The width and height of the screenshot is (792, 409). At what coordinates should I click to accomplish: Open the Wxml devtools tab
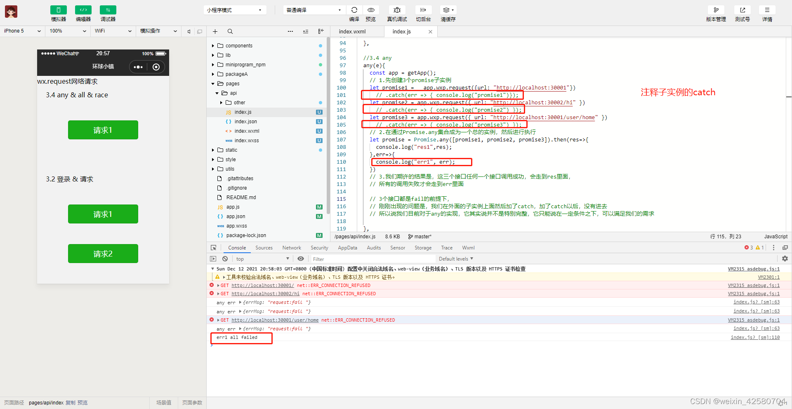[x=468, y=248]
